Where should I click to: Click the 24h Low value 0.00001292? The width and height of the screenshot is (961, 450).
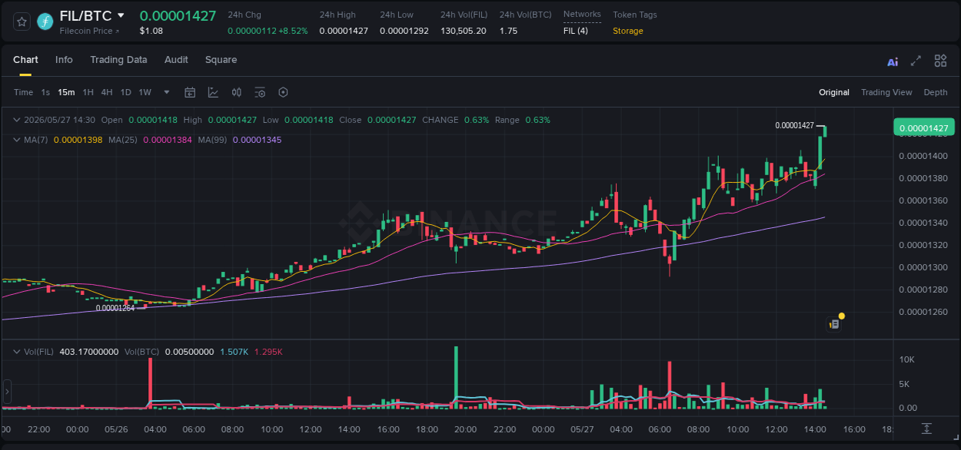tap(404, 31)
